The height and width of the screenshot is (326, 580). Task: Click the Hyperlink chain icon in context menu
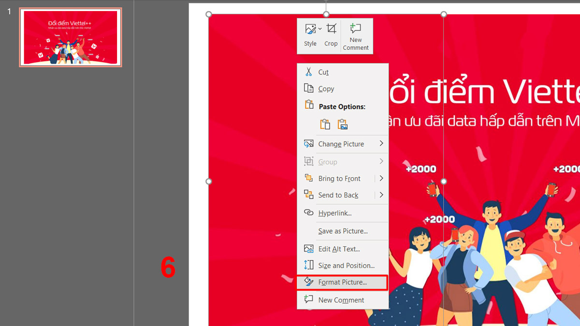coord(309,213)
